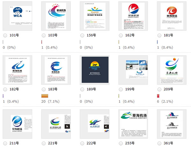Viewport: 191px width, 147px height.
Task: Pick the 156号 radio option
Action: point(82,35)
